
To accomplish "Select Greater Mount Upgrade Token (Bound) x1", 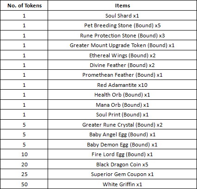I will (x=123, y=45).
